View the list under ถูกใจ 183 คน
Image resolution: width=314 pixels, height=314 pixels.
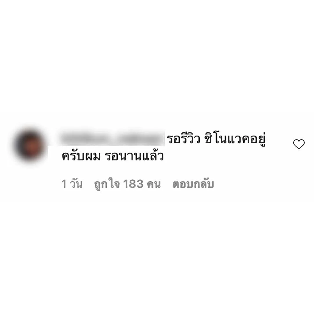click(x=127, y=184)
